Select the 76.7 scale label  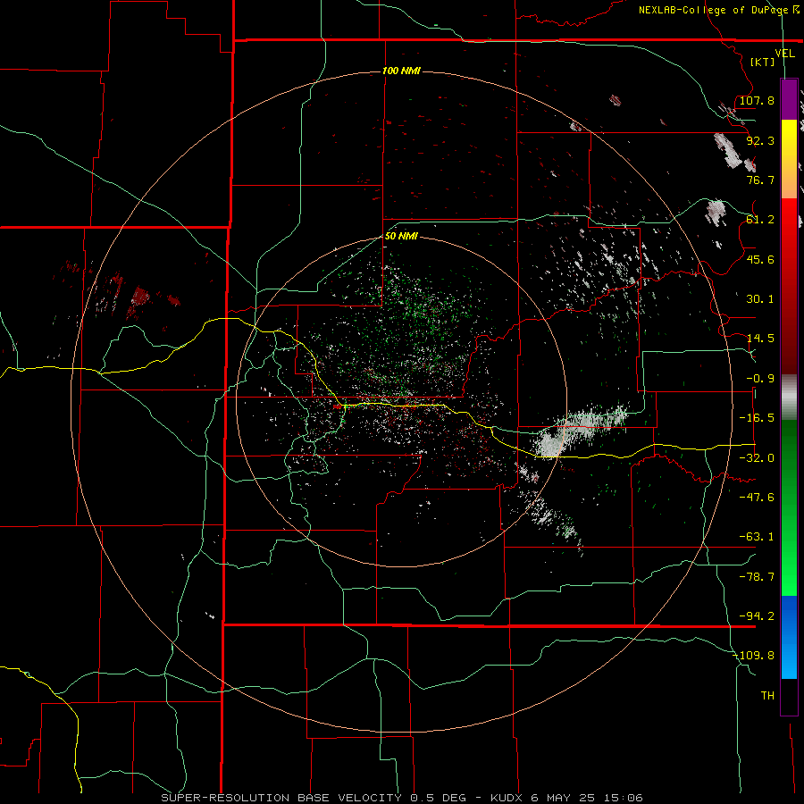(x=760, y=180)
